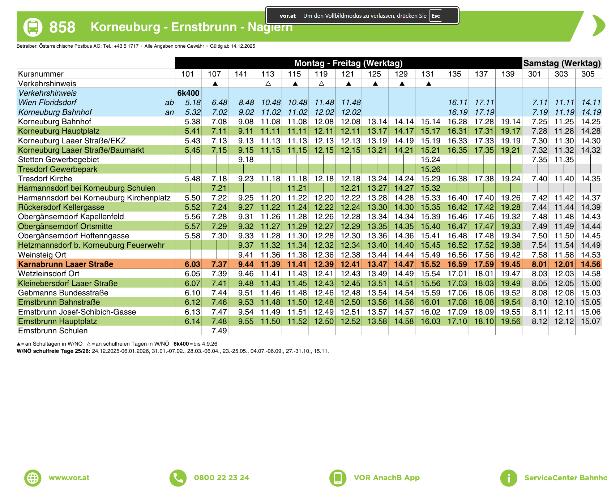Select the Montag - Freitag (Werktag) header
The width and height of the screenshot is (607, 502).
pyautogui.click(x=348, y=63)
